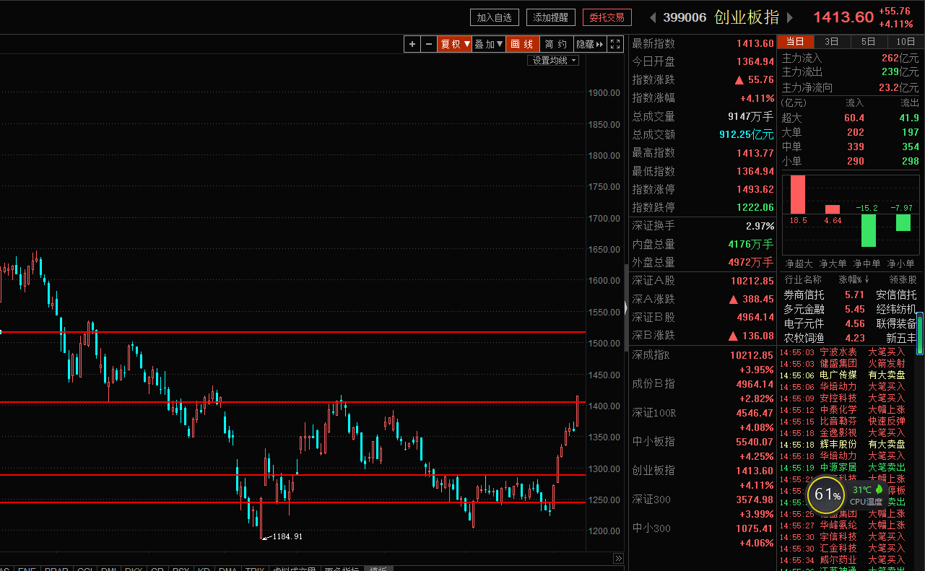The image size is (925, 571).
Task: Select the 深证300 index row
Action: pyautogui.click(x=703, y=506)
